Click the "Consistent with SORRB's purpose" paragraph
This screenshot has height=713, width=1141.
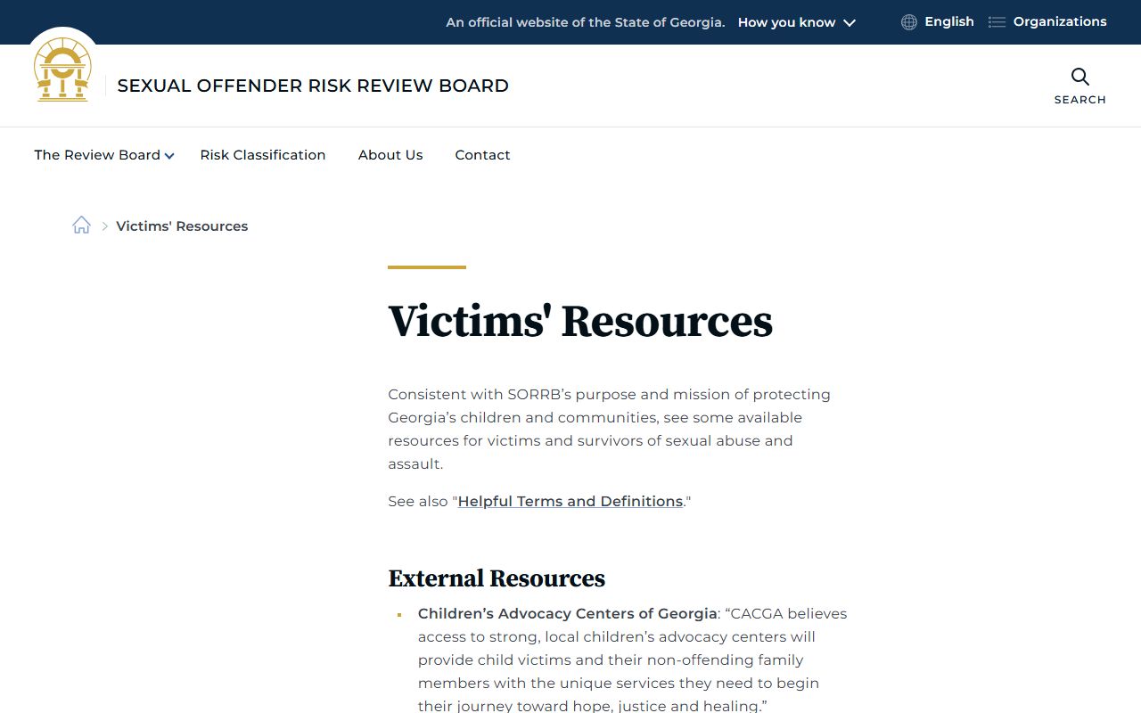point(610,429)
